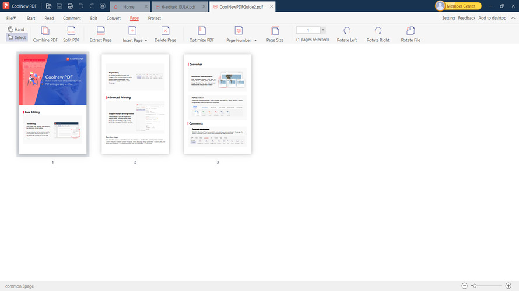Open the Comment menu tab
Screen dimensions: 519x291
pos(72,18)
